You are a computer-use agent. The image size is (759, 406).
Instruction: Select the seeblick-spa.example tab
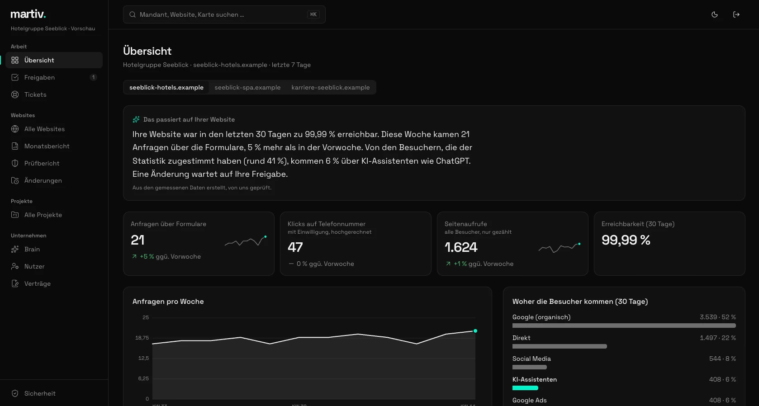tap(247, 87)
